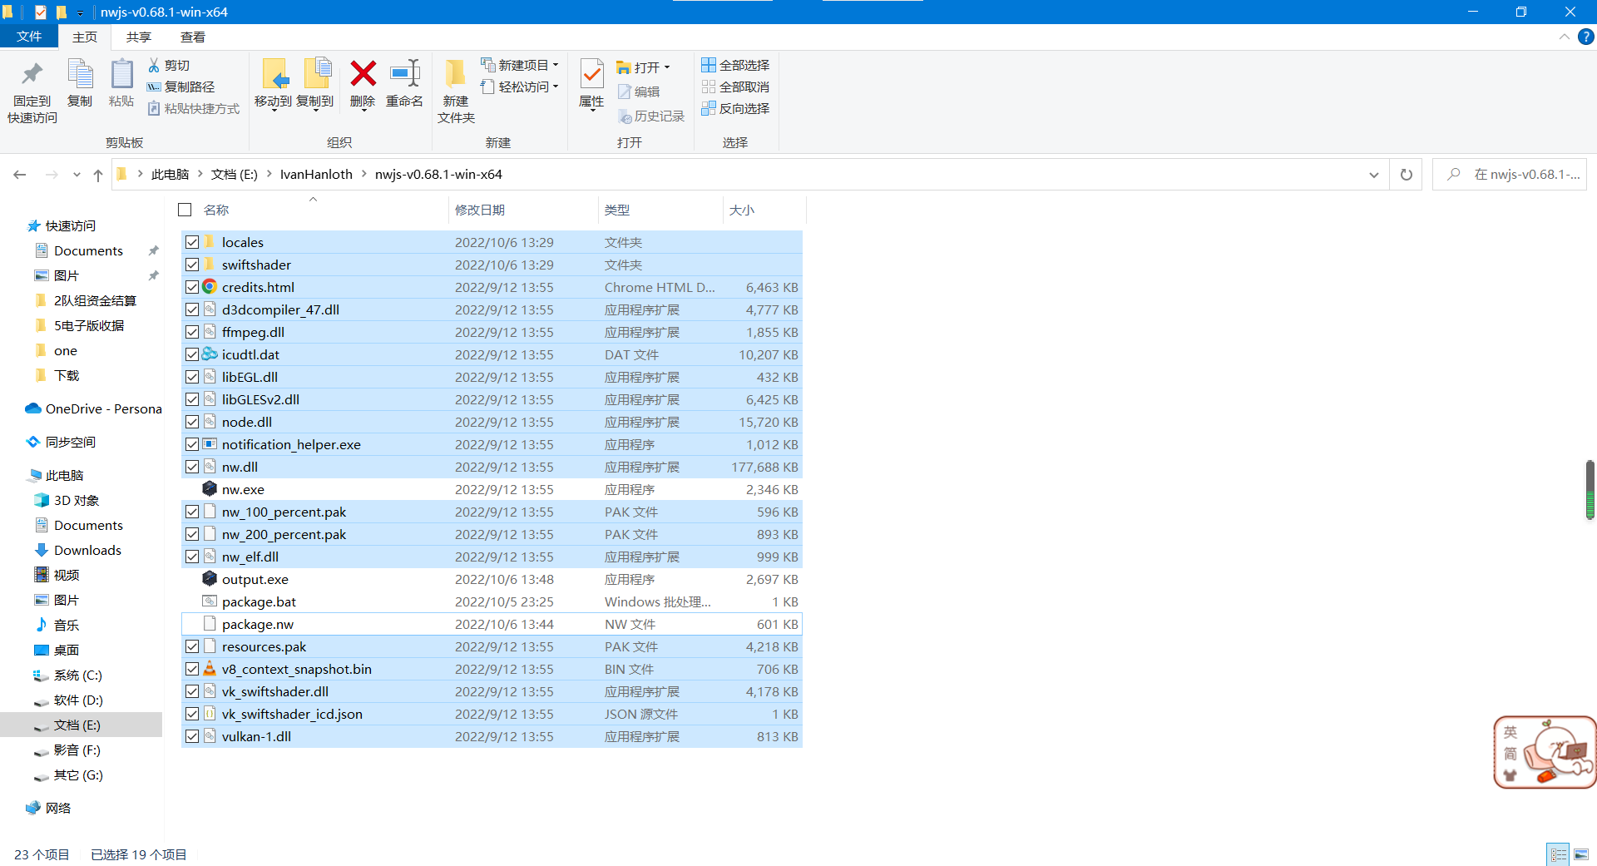Click Invert Selection (反向选择) button
1597x866 pixels.
click(x=735, y=108)
